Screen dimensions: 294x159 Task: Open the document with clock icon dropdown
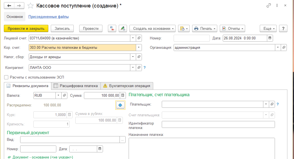184,28
